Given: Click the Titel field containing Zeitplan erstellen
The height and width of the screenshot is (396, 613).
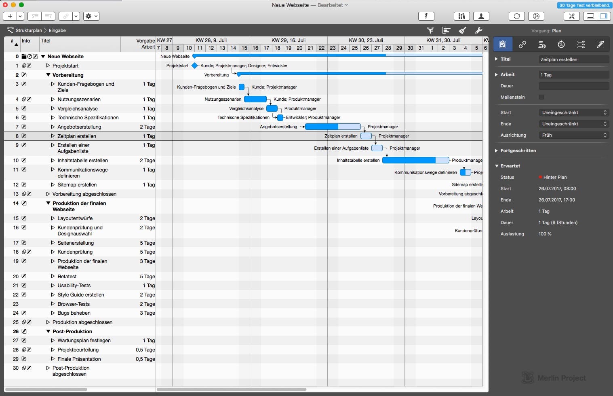Looking at the screenshot, I should pos(574,59).
